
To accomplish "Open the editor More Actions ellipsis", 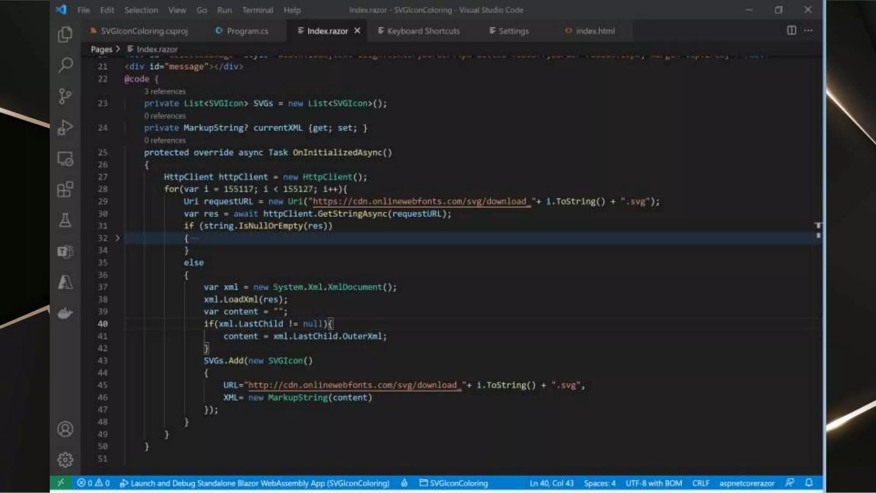I will coord(808,30).
